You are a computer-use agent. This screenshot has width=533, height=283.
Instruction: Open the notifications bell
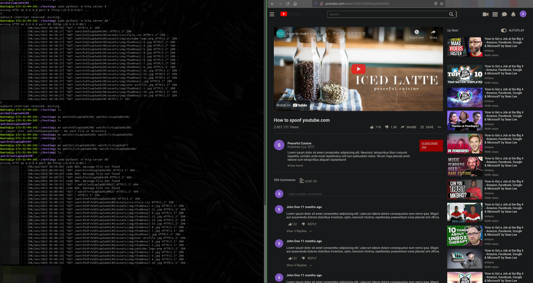coord(513,14)
